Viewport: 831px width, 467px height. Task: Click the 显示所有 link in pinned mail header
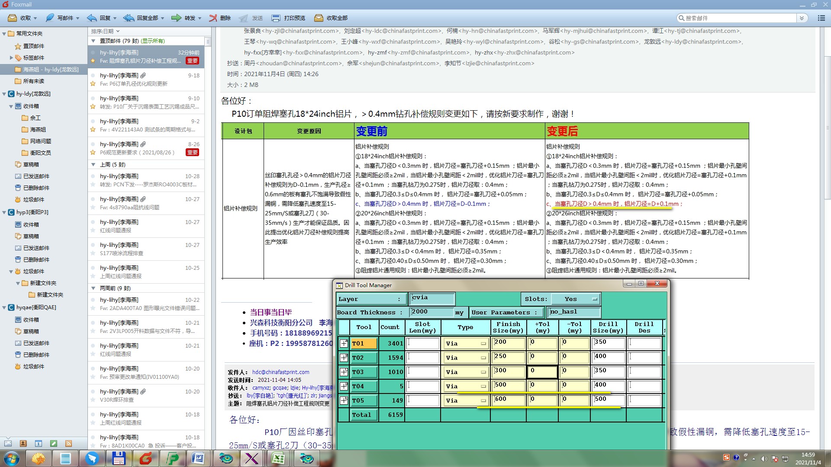[x=153, y=41]
